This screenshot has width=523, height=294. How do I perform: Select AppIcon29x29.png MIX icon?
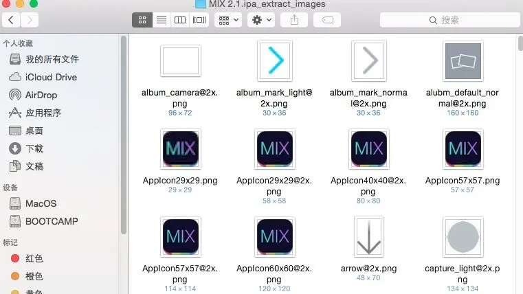(181, 148)
